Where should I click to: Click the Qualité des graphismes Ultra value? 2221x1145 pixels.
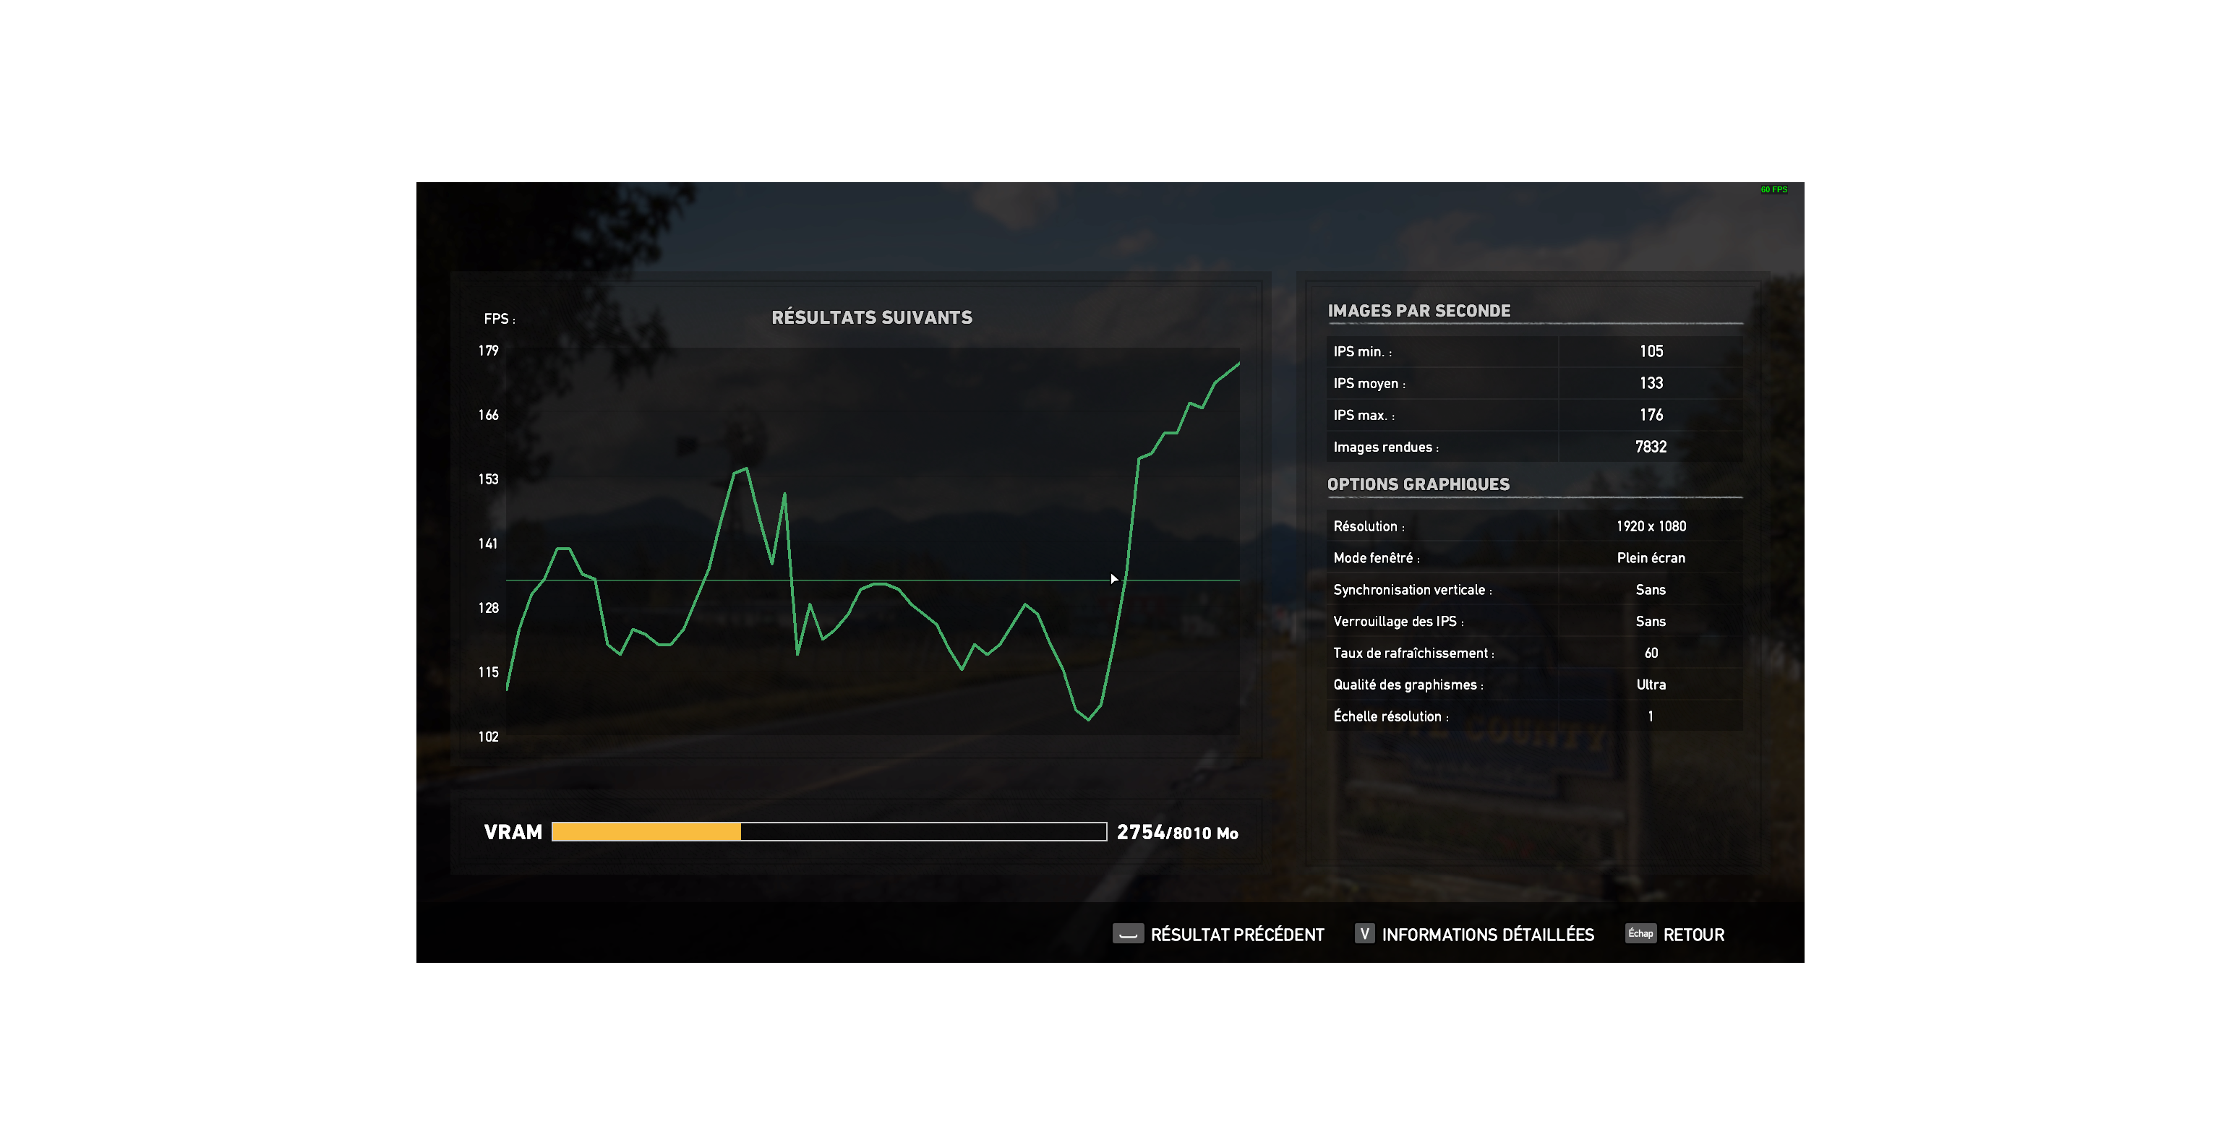click(1651, 685)
